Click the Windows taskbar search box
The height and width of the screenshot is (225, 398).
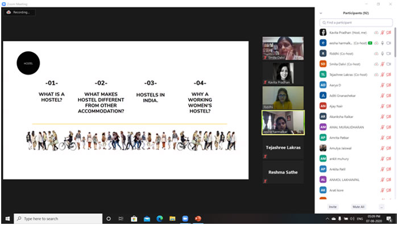pyautogui.click(x=58, y=219)
